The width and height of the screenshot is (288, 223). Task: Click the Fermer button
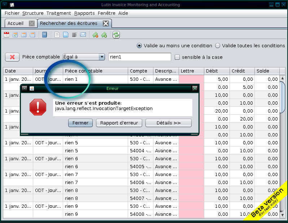80,123
